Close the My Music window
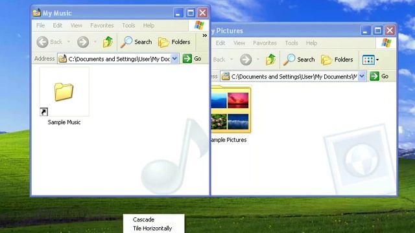415x233 pixels. coord(203,13)
